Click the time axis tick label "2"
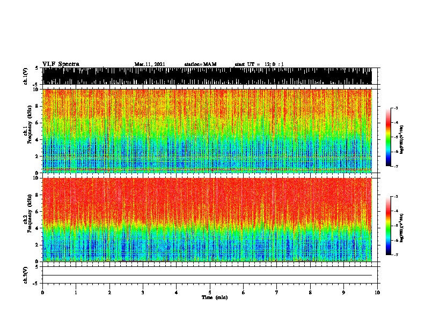425x328 pixels. pos(109,293)
